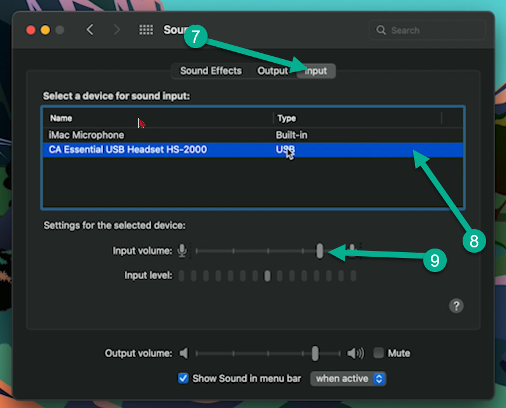Click the magnifying glass in the Search field
This screenshot has width=506, height=408.
point(381,30)
